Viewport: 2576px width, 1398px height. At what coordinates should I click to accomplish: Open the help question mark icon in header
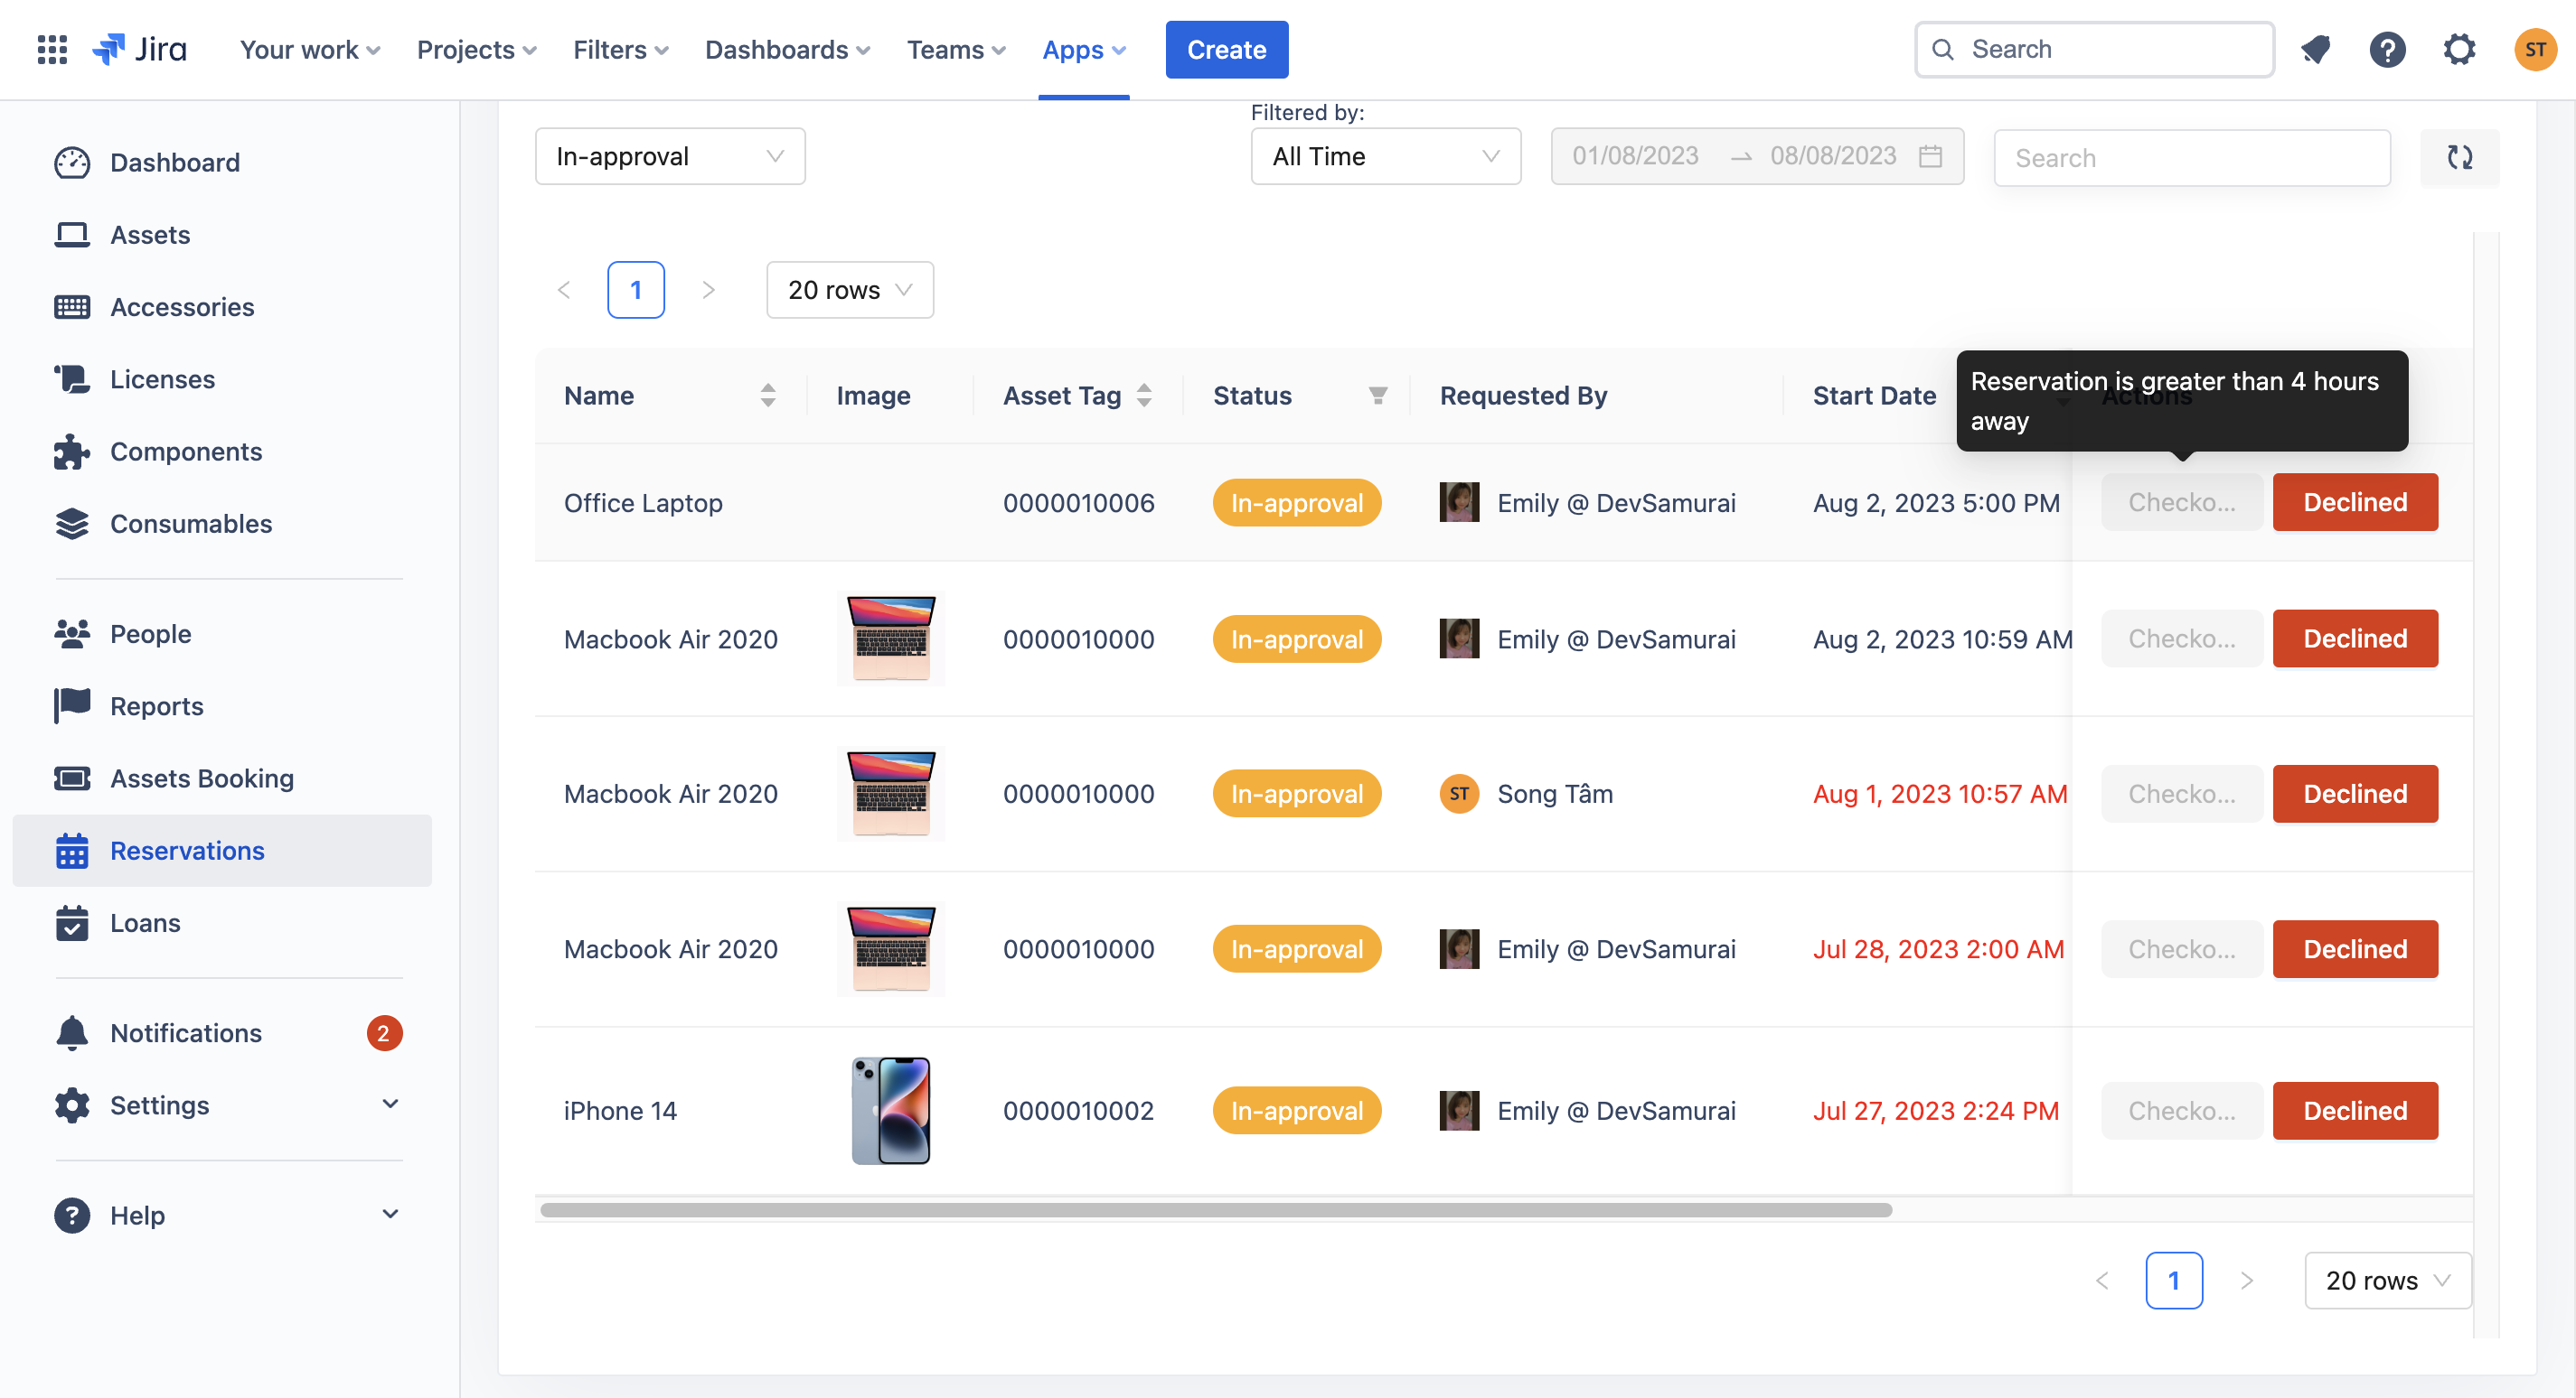[2386, 49]
